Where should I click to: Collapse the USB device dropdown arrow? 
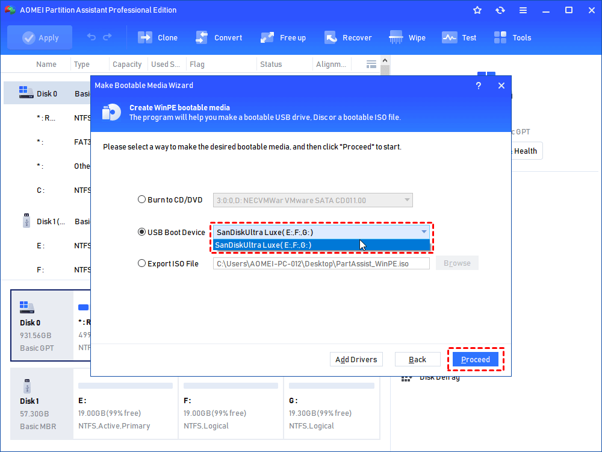pyautogui.click(x=424, y=232)
